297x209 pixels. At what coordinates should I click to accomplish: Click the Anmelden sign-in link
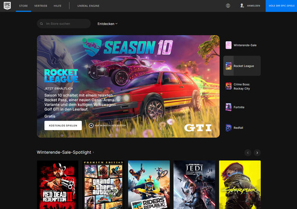click(x=253, y=6)
